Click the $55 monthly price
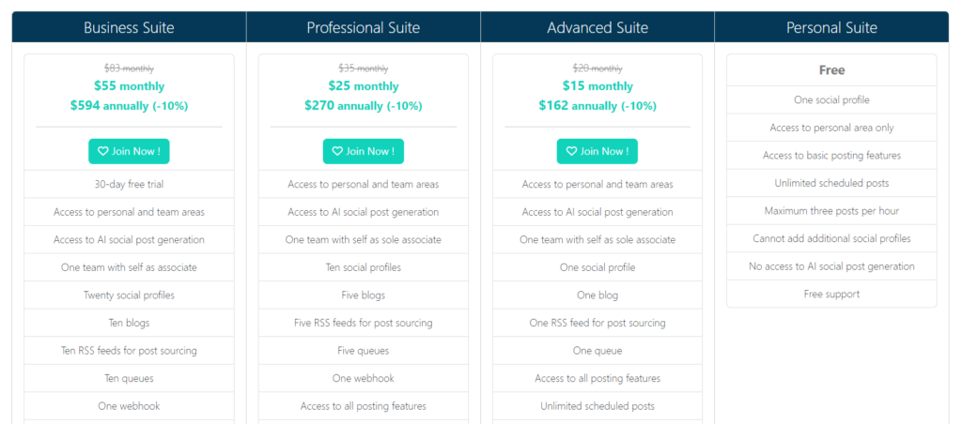The image size is (962, 424). (129, 86)
